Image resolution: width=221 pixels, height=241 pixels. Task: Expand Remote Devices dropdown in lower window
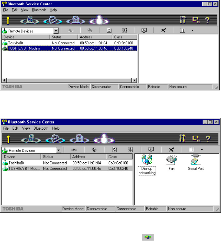[x=59, y=150]
